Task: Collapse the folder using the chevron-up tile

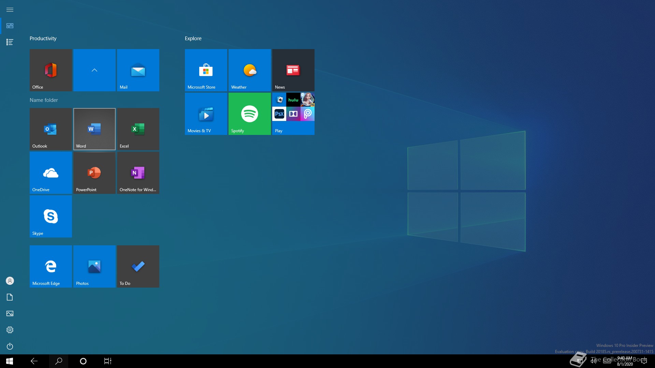Action: click(94, 70)
